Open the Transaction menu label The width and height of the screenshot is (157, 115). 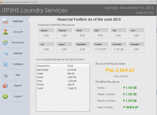click(x=18, y=43)
